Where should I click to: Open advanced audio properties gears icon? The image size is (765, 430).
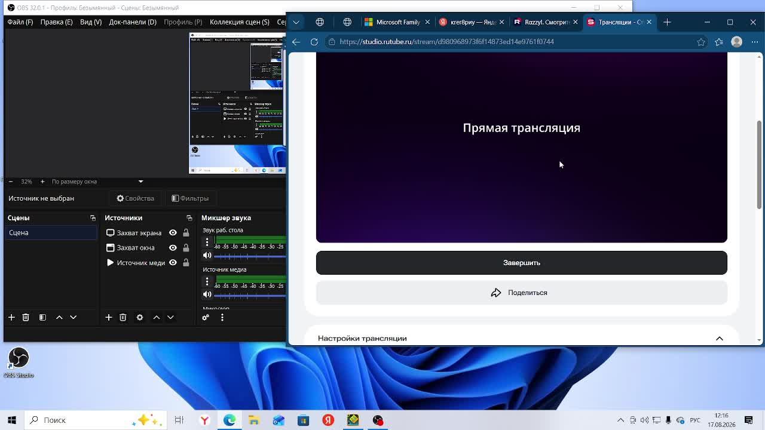[206, 317]
